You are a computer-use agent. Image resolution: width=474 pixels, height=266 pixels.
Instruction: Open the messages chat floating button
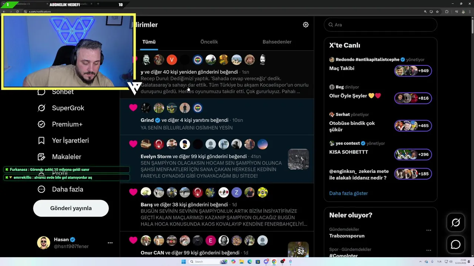coord(455,245)
